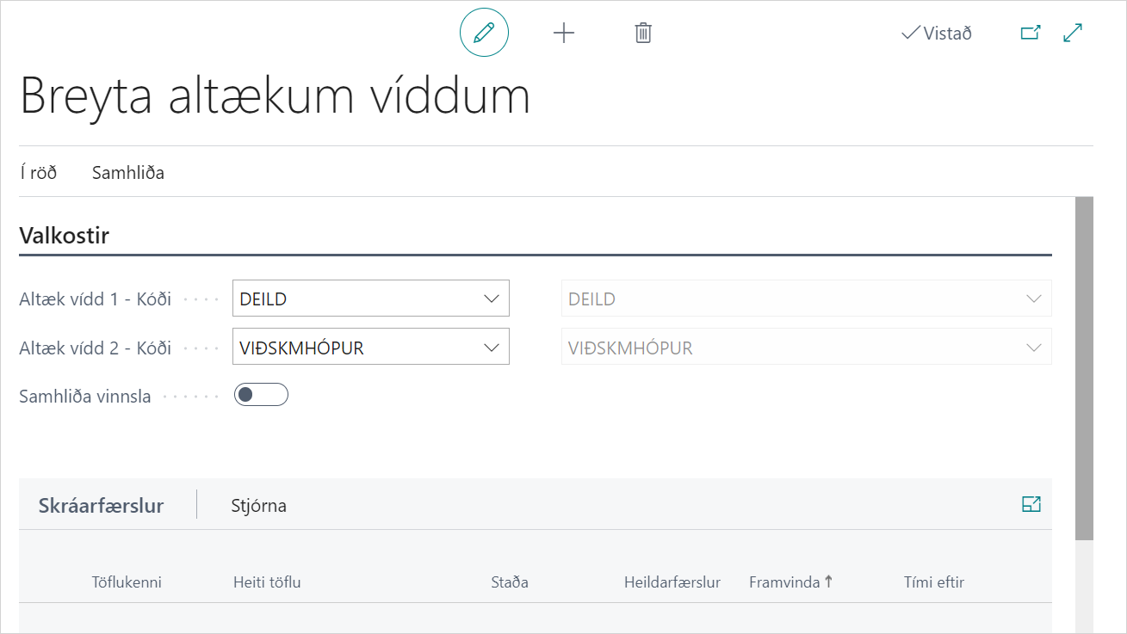The height and width of the screenshot is (634, 1127).
Task: Toggle the Samhliða vinnsla switch
Action: 261,395
